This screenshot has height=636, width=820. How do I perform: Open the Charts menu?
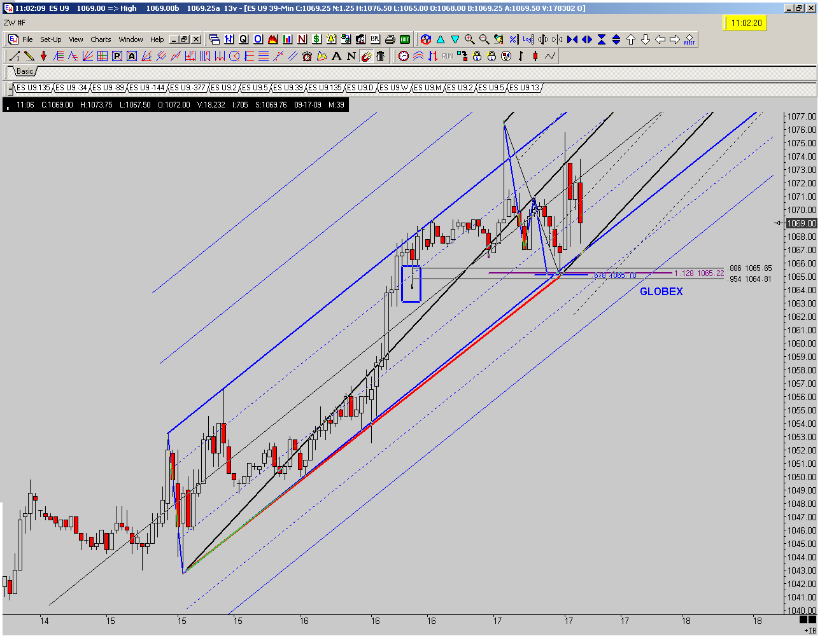click(101, 39)
